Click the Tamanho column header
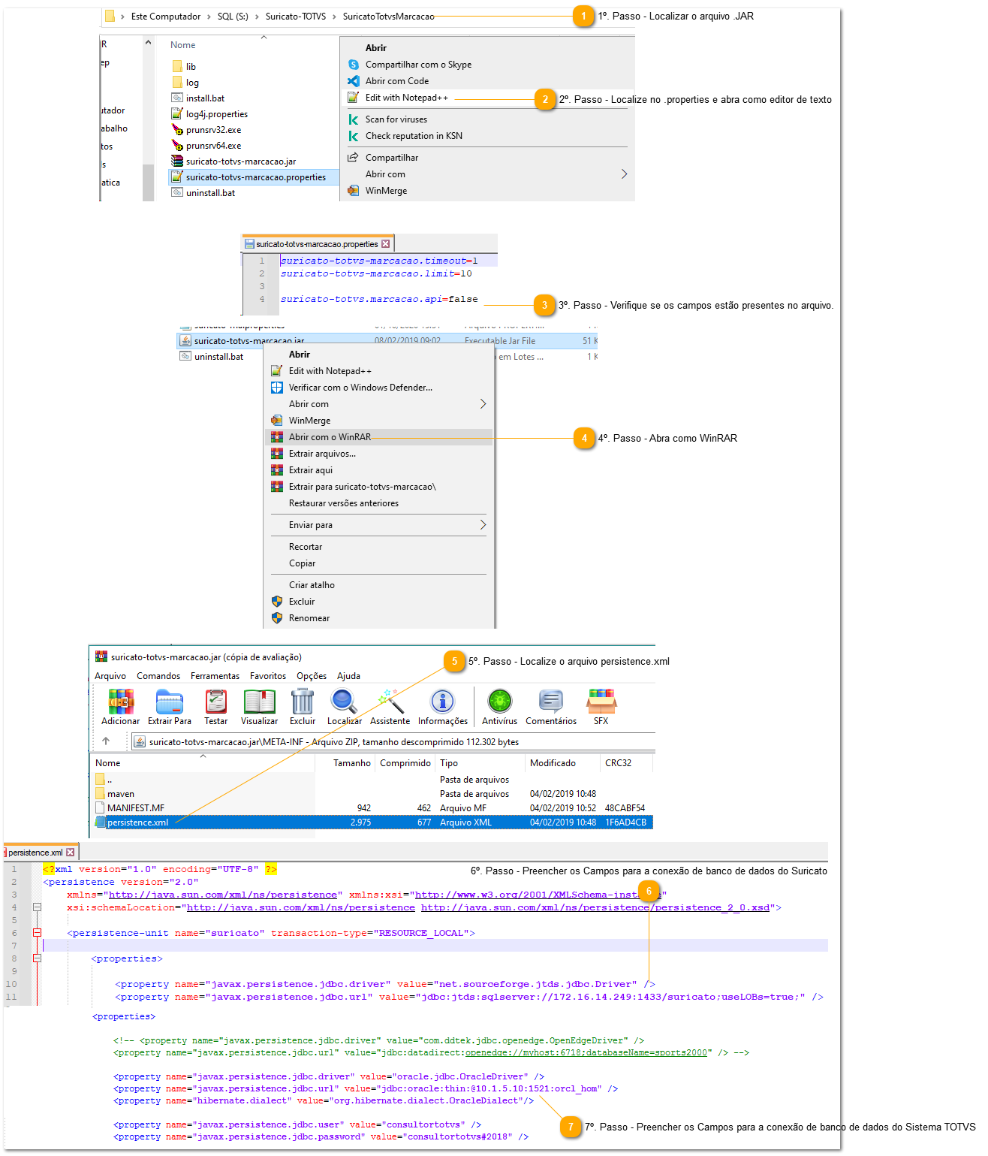Viewport: 988px width, 1156px height. [x=346, y=763]
